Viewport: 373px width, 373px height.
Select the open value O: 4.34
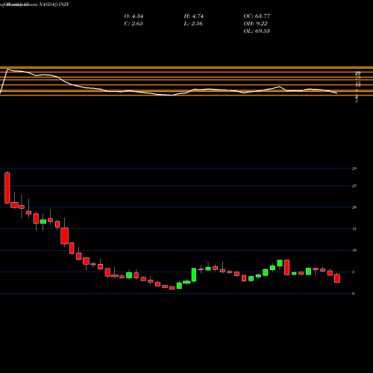pos(134,16)
